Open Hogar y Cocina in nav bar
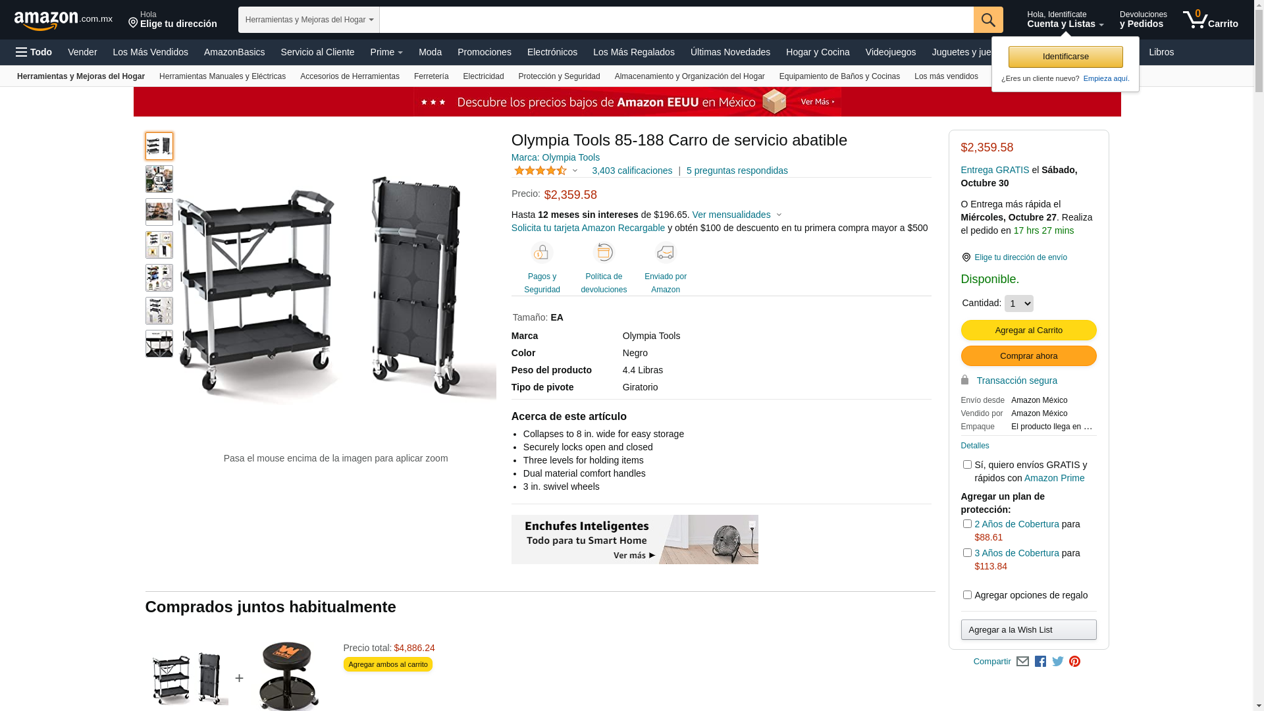 tap(818, 52)
